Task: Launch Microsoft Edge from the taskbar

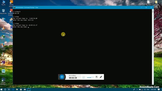Action: [13, 89]
